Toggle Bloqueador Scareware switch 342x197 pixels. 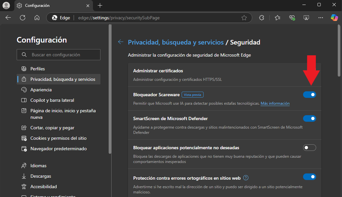coord(309,95)
